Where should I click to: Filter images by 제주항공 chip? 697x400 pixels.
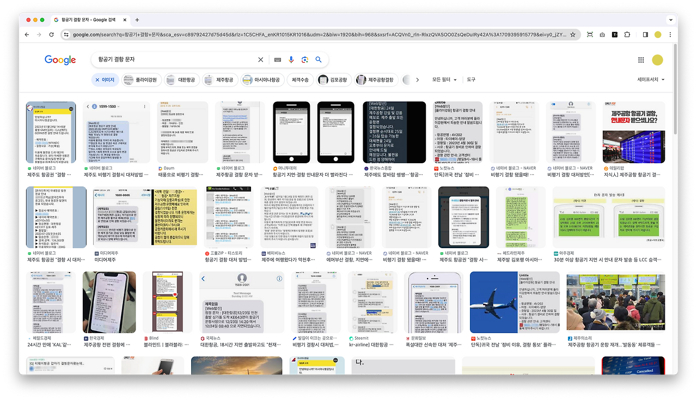tap(220, 79)
